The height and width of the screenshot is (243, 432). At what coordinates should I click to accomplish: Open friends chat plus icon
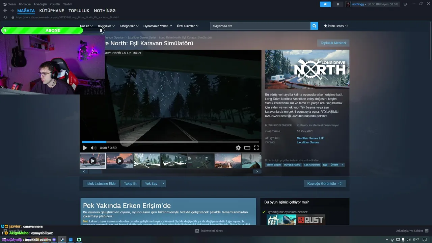pyautogui.click(x=427, y=231)
